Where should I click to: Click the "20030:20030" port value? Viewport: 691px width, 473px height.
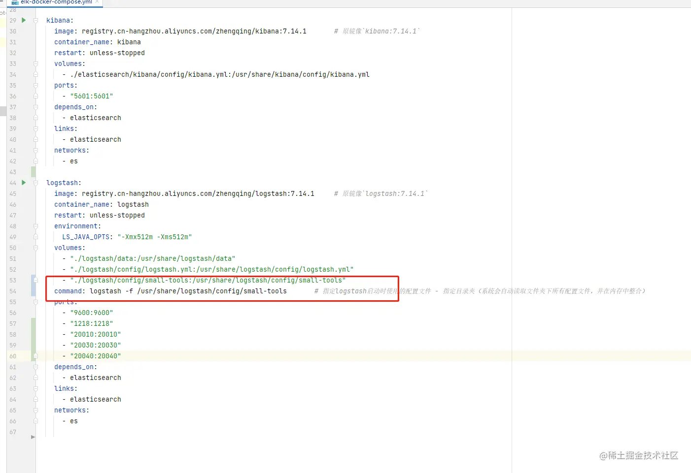point(96,345)
